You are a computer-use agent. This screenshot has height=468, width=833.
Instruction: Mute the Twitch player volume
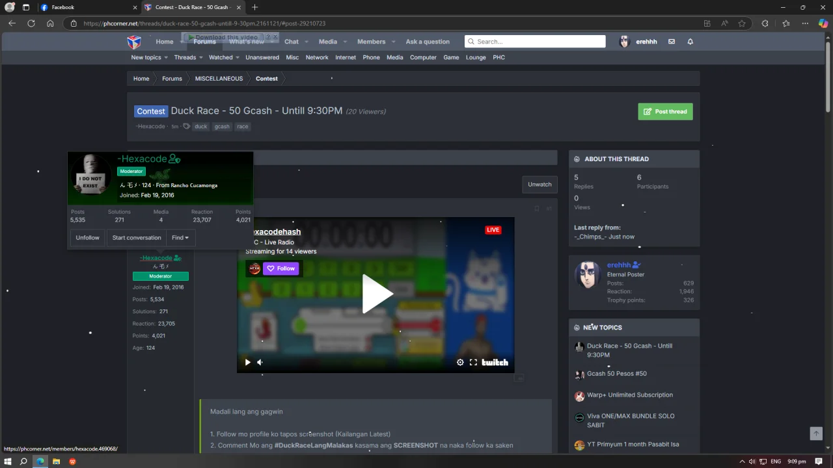260,363
